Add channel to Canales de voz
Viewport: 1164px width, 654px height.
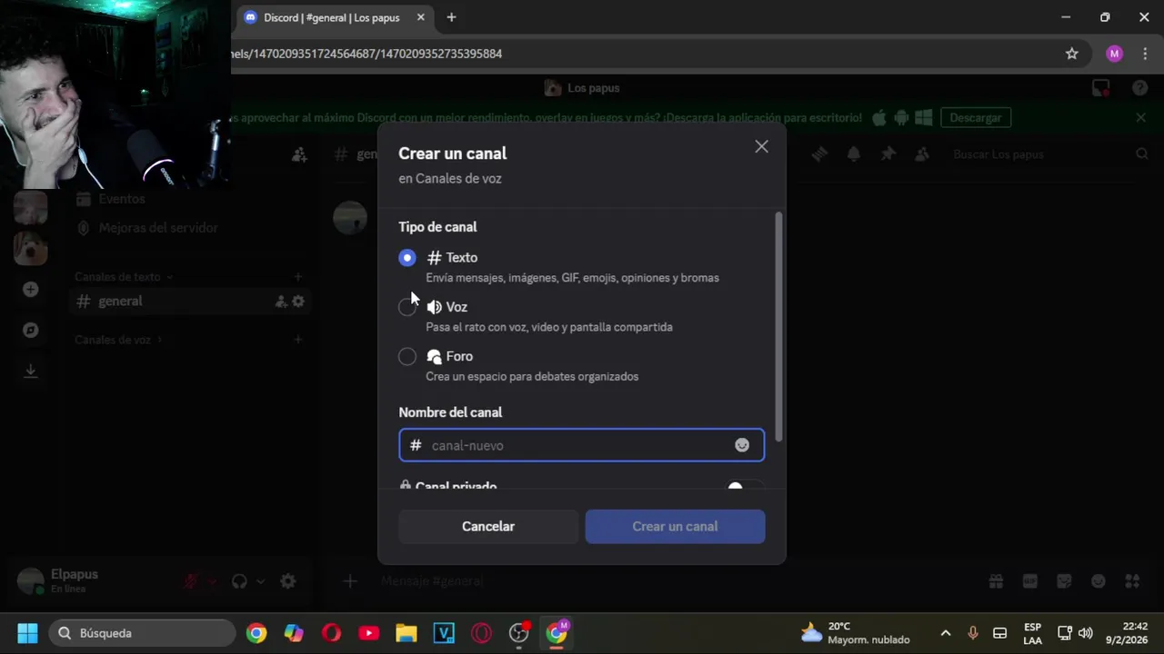tap(298, 340)
